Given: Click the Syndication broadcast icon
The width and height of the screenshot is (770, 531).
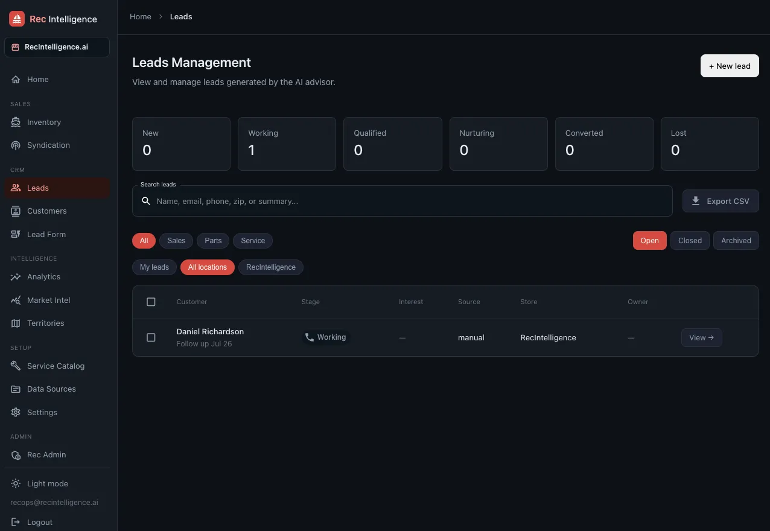Looking at the screenshot, I should coord(16,145).
